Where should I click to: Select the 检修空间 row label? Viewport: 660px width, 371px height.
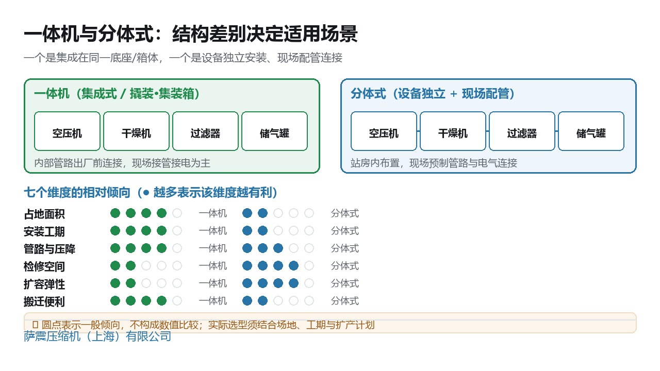point(44,266)
